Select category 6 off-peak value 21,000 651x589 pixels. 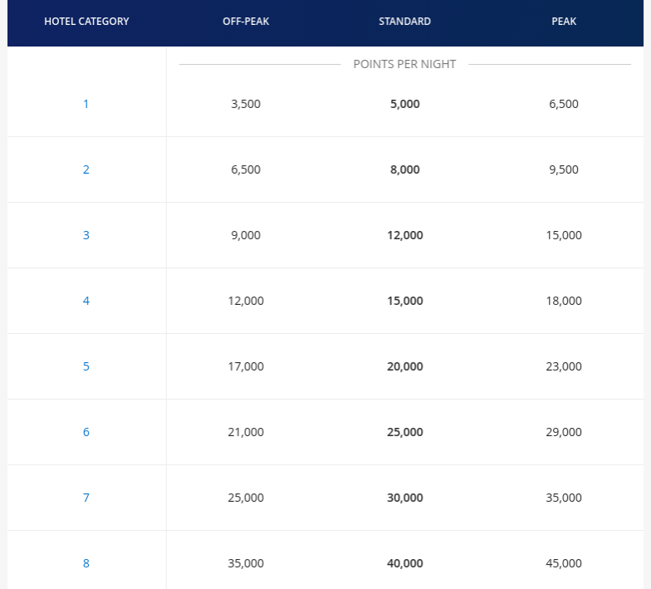[246, 432]
